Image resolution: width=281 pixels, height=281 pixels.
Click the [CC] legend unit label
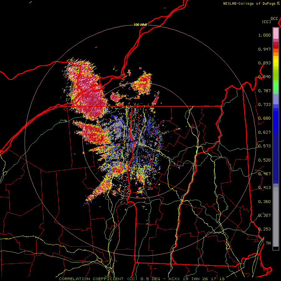point(266,22)
